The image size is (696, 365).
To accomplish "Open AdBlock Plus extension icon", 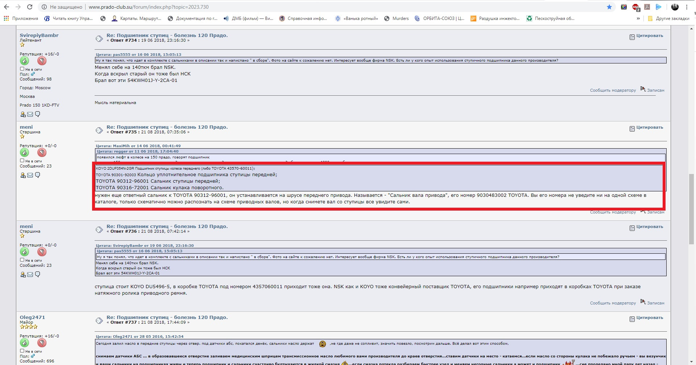I will tap(635, 7).
